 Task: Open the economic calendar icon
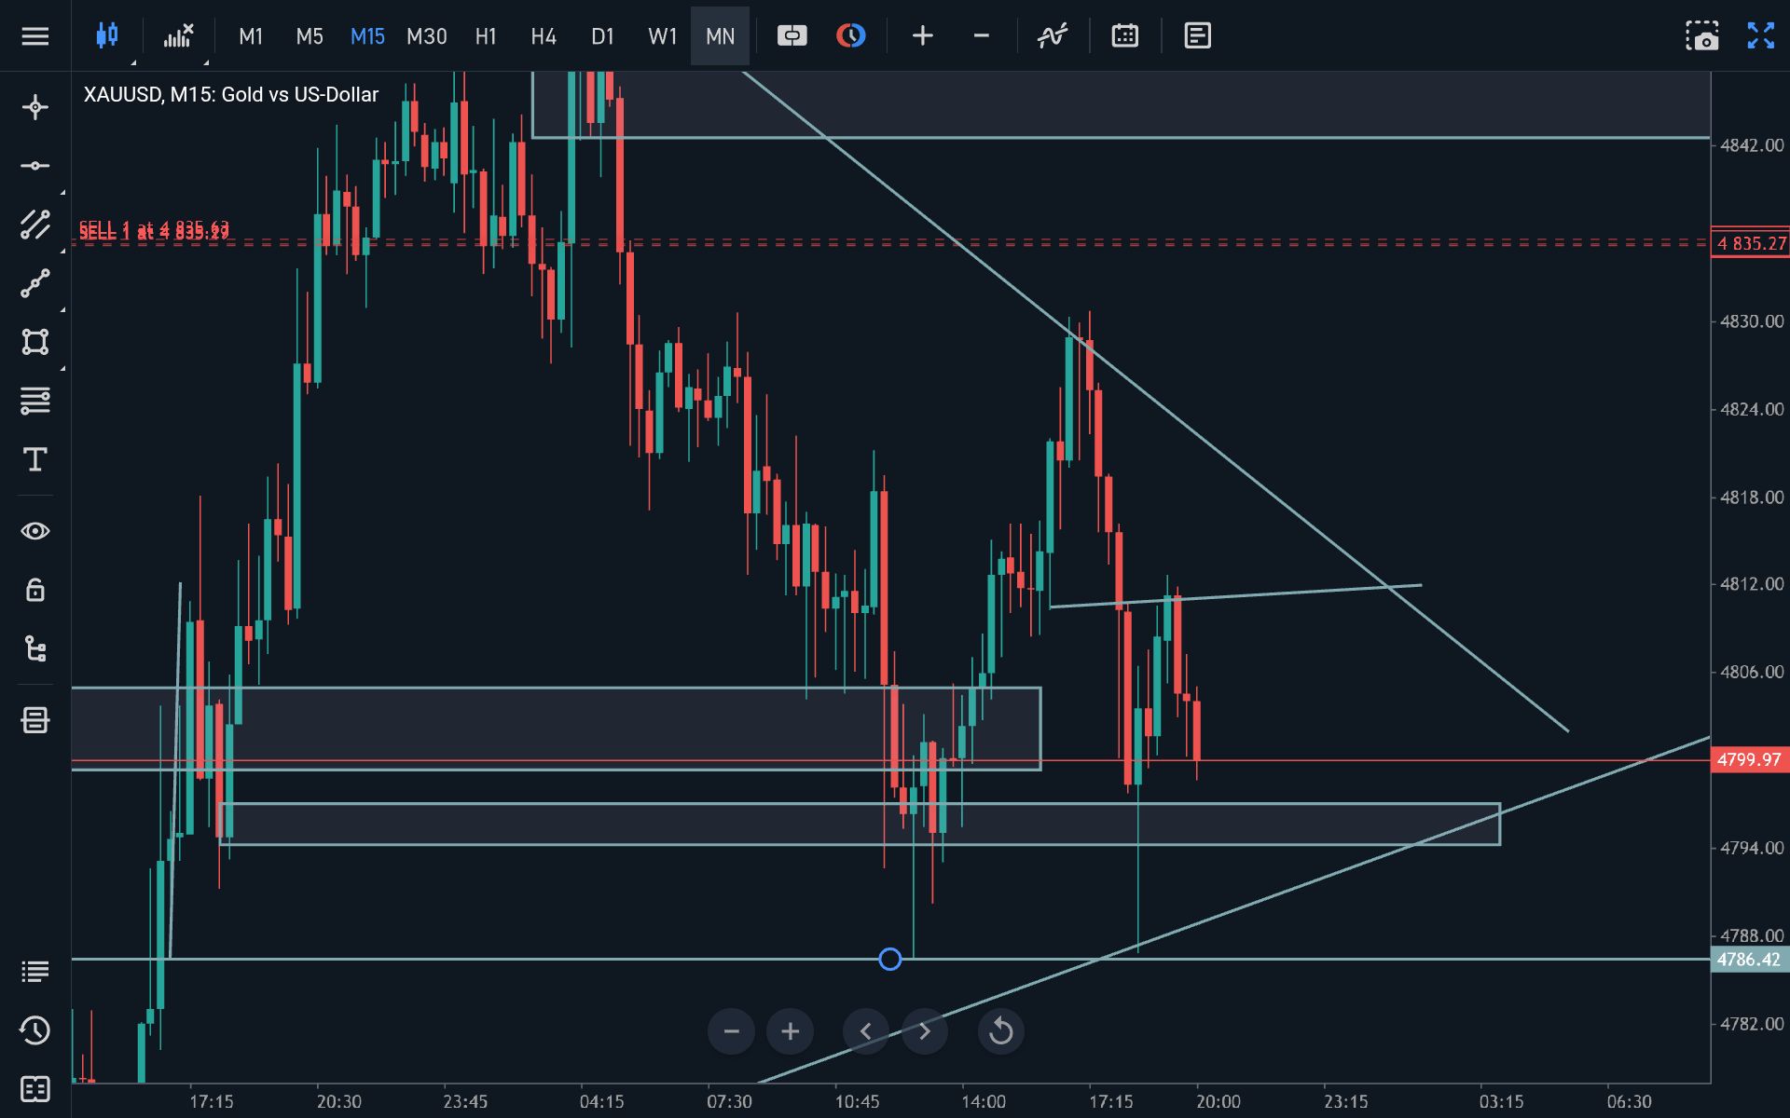1125,36
